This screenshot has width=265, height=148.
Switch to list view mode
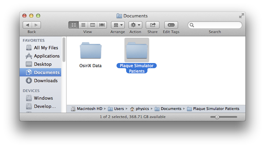point(83,25)
